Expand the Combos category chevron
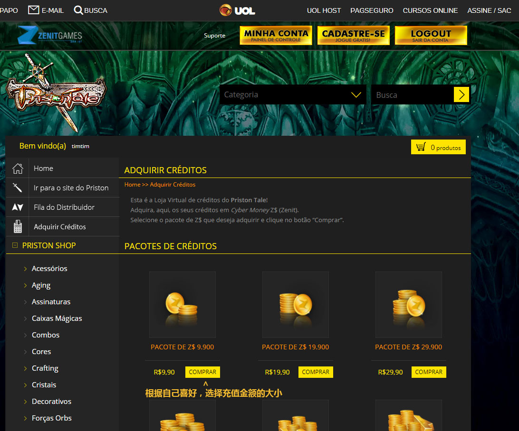The image size is (519, 431). [25, 335]
